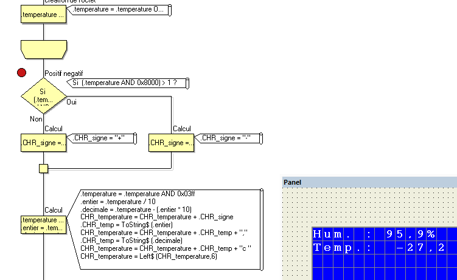The height and width of the screenshot is (280, 457).
Task: Click the small branch junction square
Action: 43,169
